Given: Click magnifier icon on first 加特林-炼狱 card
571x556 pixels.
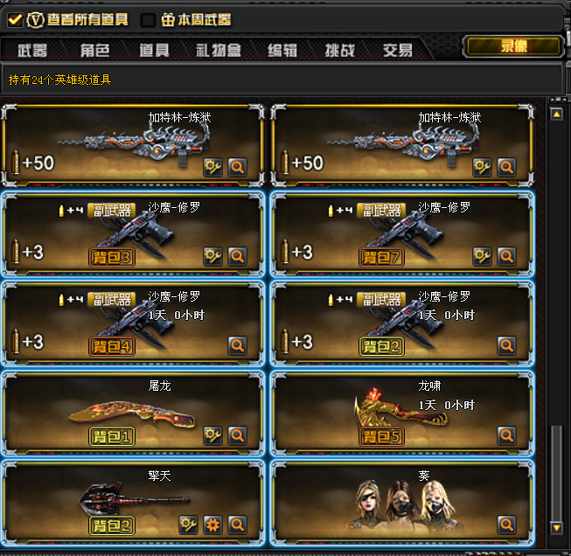Looking at the screenshot, I should click(x=238, y=167).
